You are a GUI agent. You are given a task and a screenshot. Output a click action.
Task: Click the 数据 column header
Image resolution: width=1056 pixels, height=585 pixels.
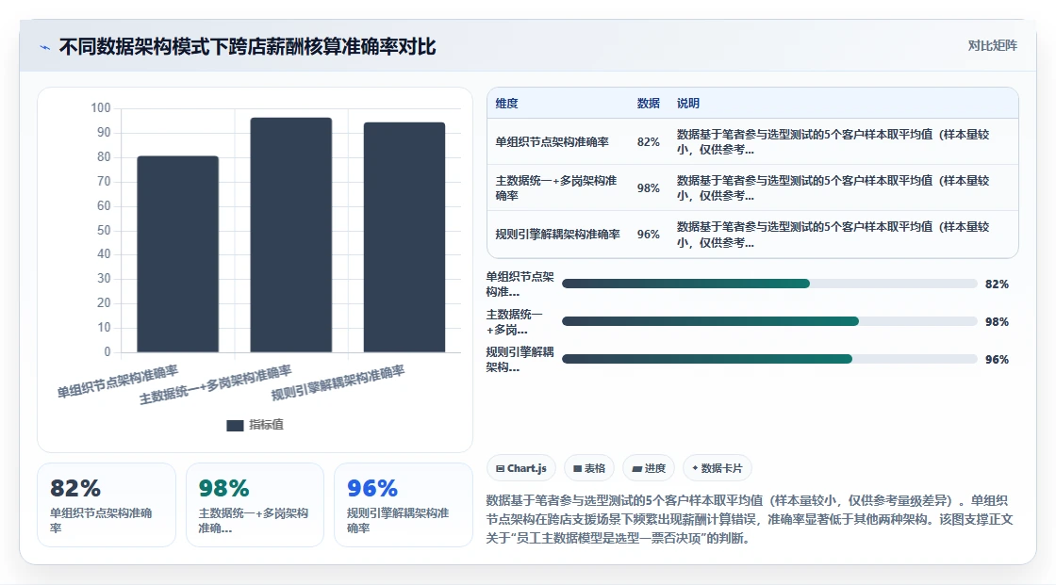click(x=648, y=104)
